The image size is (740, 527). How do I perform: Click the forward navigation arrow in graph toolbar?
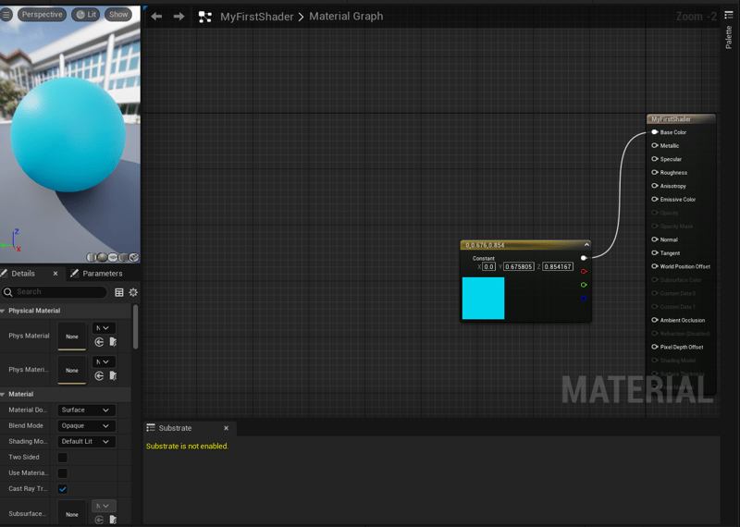[179, 17]
